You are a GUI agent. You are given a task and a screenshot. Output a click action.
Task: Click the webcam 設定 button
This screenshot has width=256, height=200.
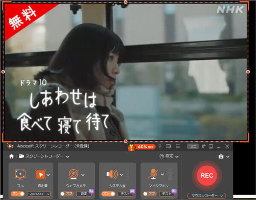84,194
